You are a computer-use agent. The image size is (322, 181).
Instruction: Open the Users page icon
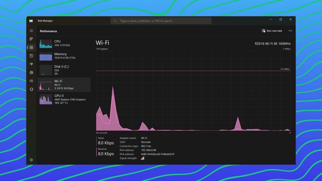(x=31, y=73)
